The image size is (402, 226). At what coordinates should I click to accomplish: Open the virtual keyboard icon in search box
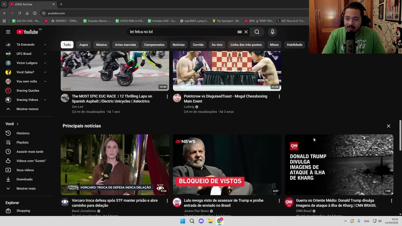[240, 32]
